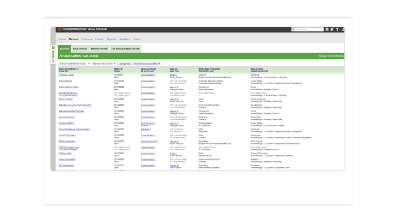Switch to the Bulk Update tab
396x223 pixels.
click(x=80, y=49)
